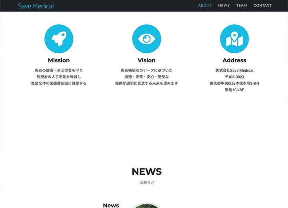
Task: Click the お知らせ subtitle under NEWS
Action: (146, 183)
